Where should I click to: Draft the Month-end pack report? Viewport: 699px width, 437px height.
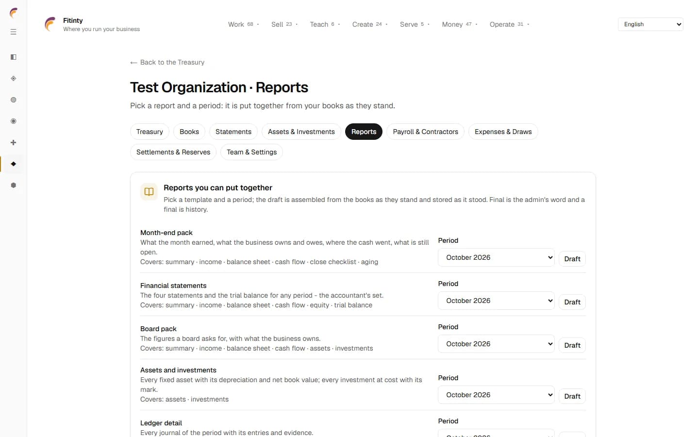point(572,259)
